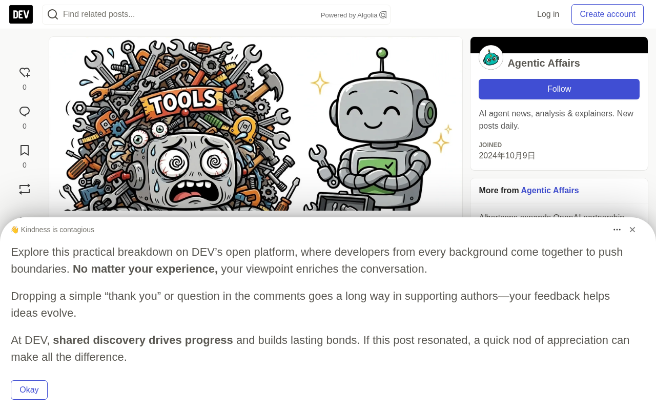This screenshot has width=656, height=410.
Task: Click the joined date 2024年10月9日
Action: 507,156
